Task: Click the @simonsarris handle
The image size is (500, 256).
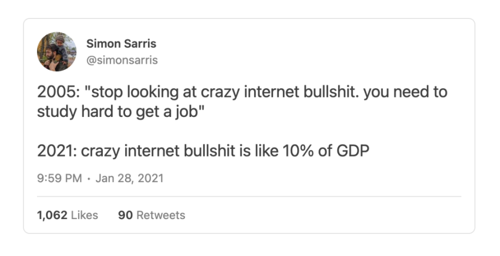Action: [x=122, y=60]
